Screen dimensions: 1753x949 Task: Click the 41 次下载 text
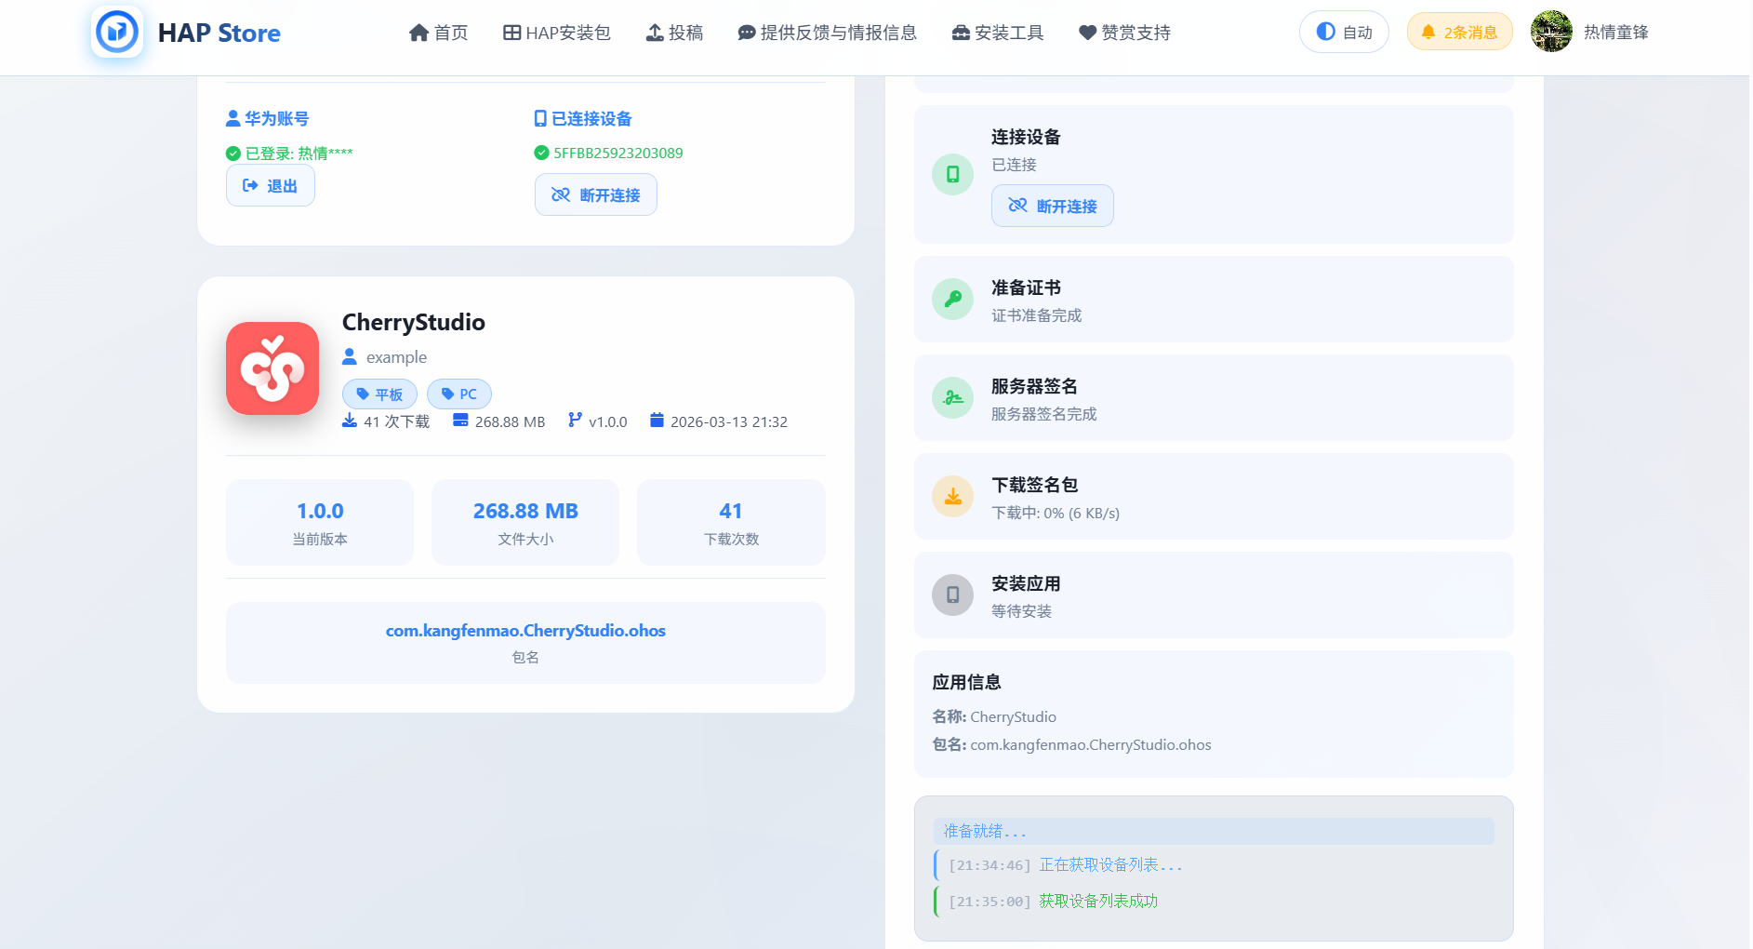point(397,421)
